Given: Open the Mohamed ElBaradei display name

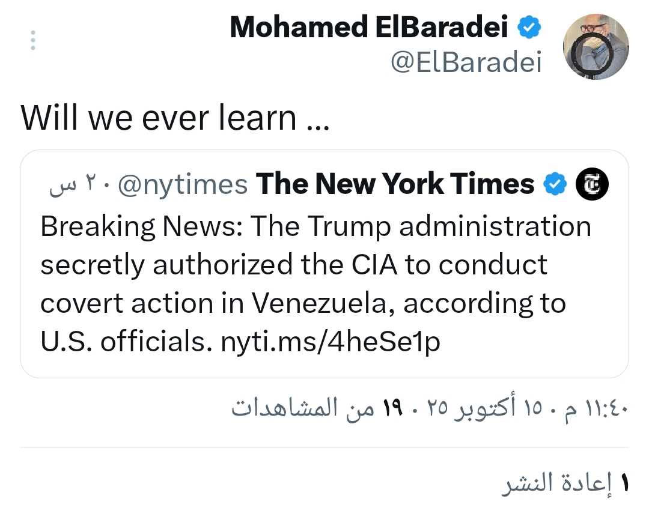Looking at the screenshot, I should [x=369, y=28].
